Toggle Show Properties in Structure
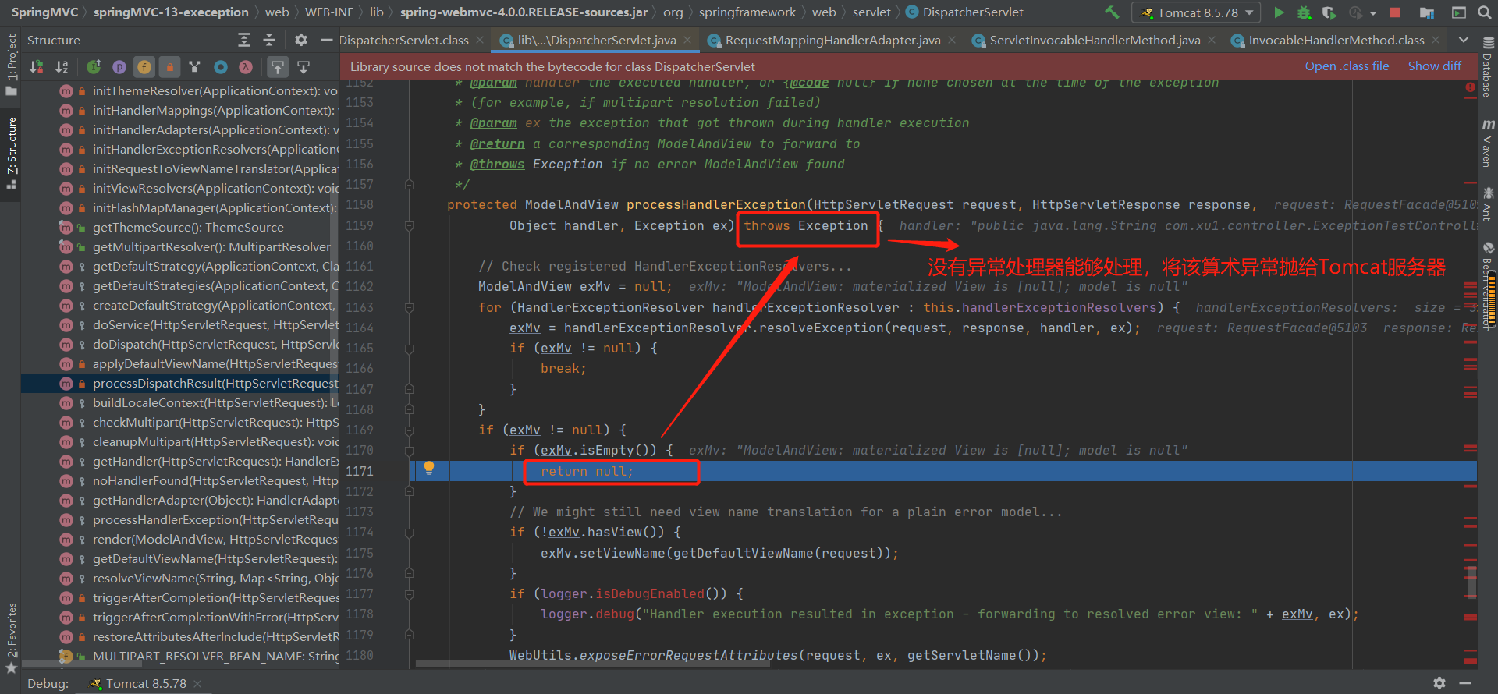The height and width of the screenshot is (694, 1498). 119,67
